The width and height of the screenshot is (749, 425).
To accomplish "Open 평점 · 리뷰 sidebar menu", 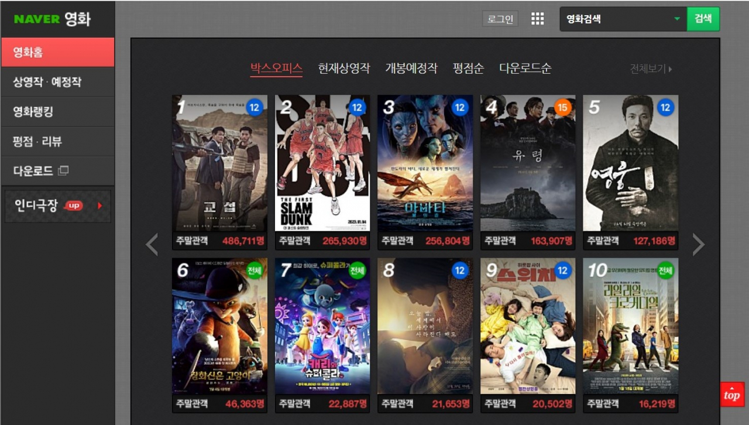I will 58,142.
